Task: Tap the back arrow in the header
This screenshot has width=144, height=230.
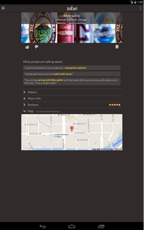Action: point(3,8)
